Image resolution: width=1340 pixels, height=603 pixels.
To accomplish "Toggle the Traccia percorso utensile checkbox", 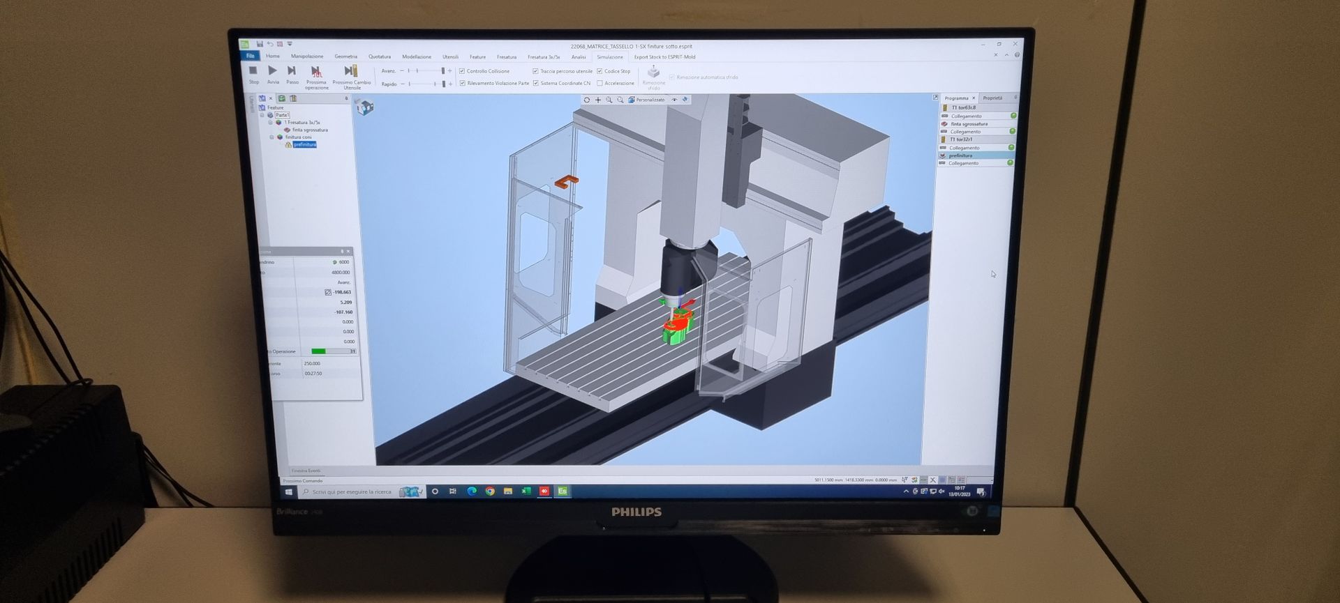I will tap(535, 71).
